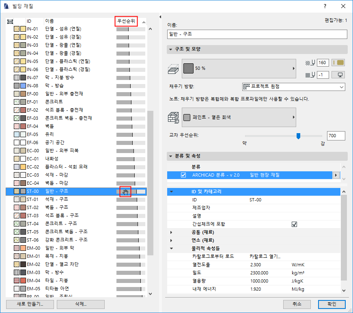Collapse the 구조 및 모양 section
Viewport: 353px width, 313px height.
tap(170, 49)
